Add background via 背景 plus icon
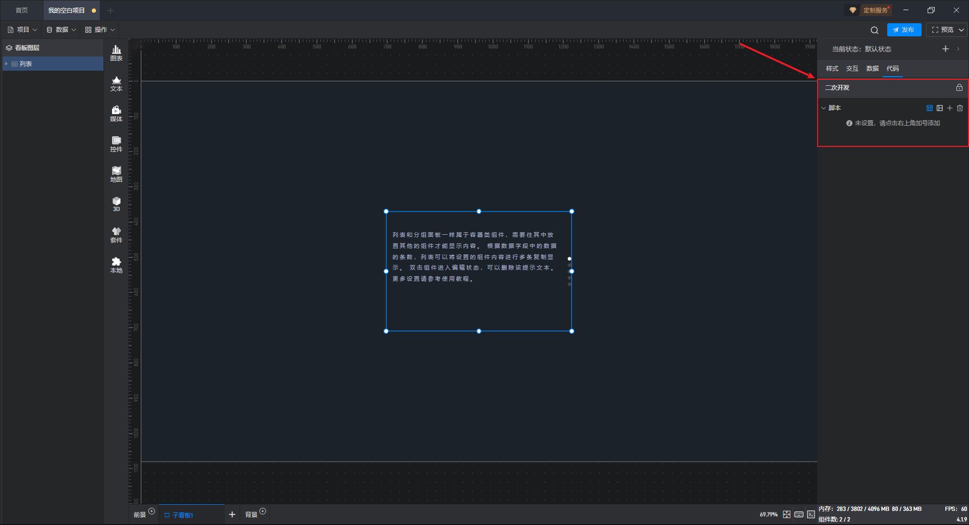The height and width of the screenshot is (525, 969). (x=262, y=511)
